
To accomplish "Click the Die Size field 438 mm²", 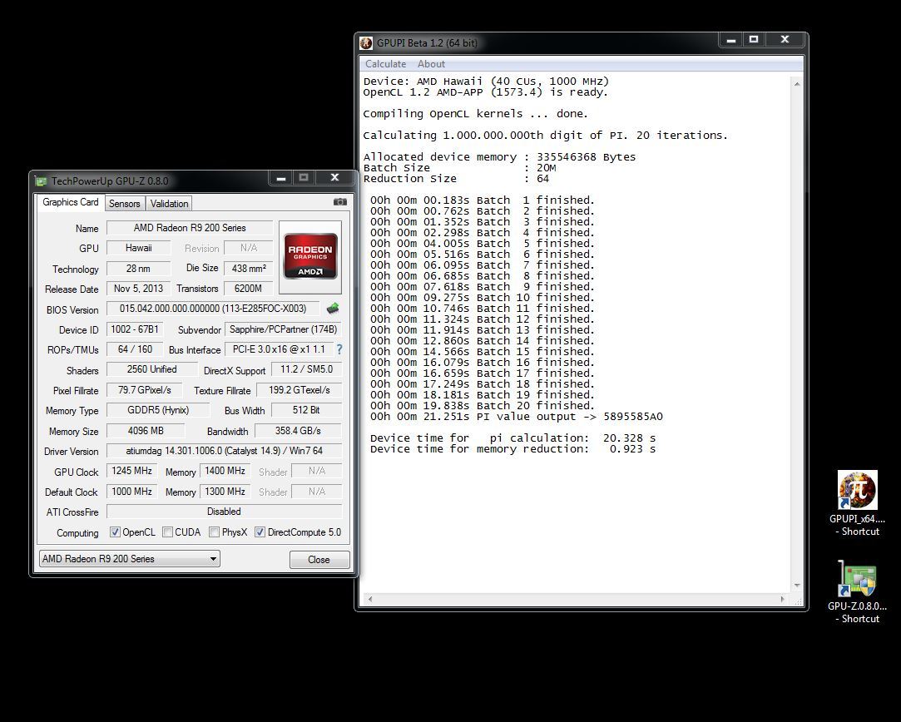I will point(248,268).
